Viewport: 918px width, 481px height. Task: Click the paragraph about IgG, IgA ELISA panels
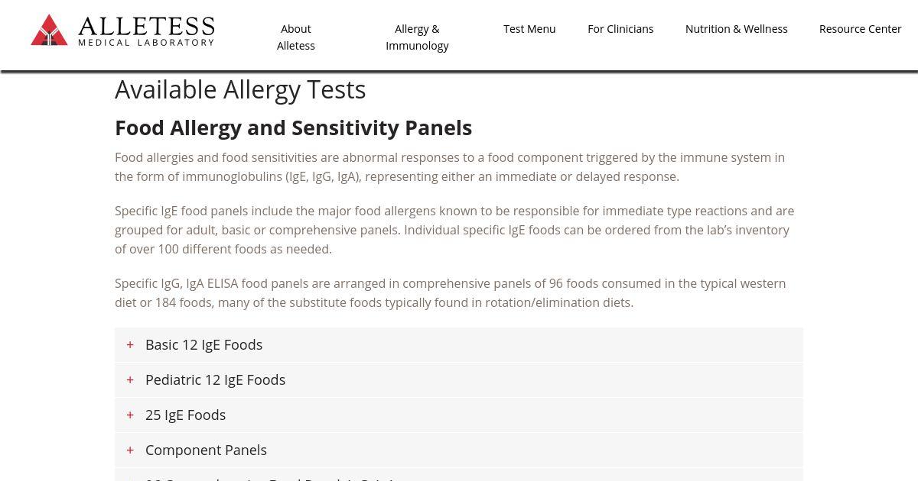click(x=450, y=293)
